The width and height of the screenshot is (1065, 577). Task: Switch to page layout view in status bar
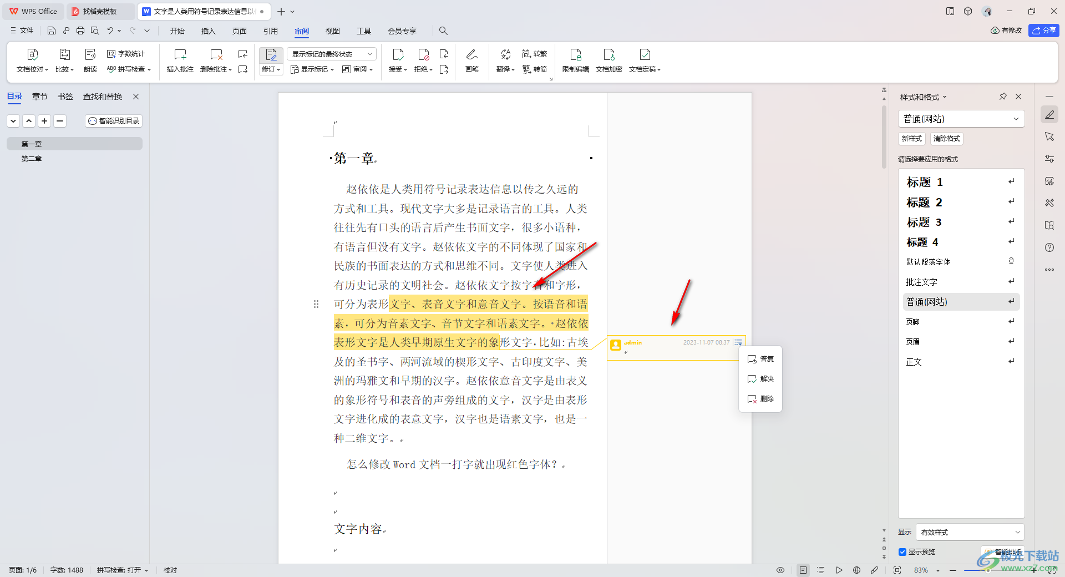[803, 570]
